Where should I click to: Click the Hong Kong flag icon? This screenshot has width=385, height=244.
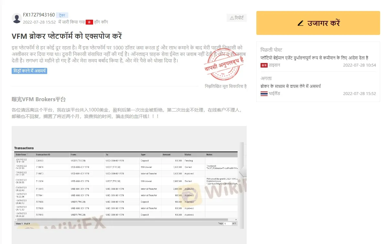point(89,22)
